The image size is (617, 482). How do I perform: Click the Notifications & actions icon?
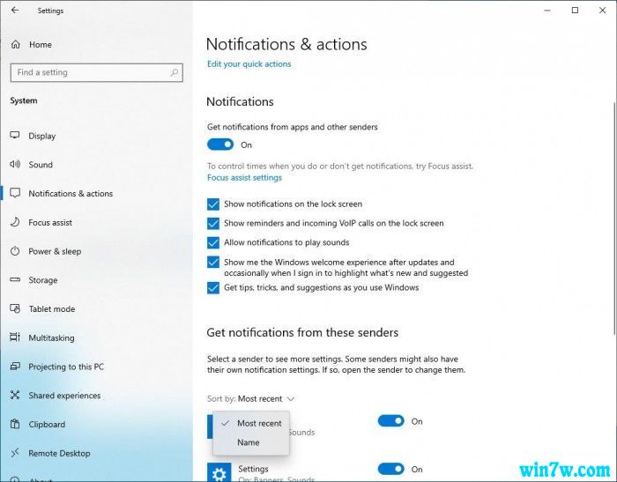[15, 193]
